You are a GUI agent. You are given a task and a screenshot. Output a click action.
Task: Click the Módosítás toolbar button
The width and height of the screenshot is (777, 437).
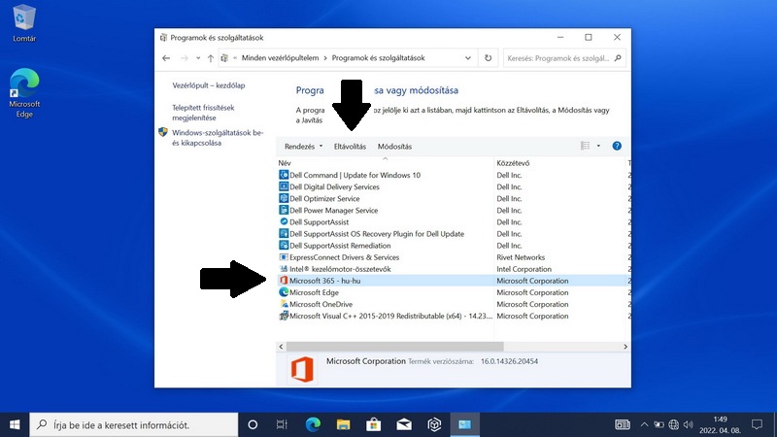click(x=394, y=147)
